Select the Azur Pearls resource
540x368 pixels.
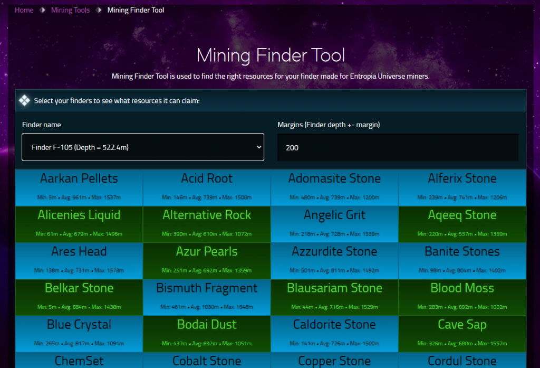pos(207,260)
